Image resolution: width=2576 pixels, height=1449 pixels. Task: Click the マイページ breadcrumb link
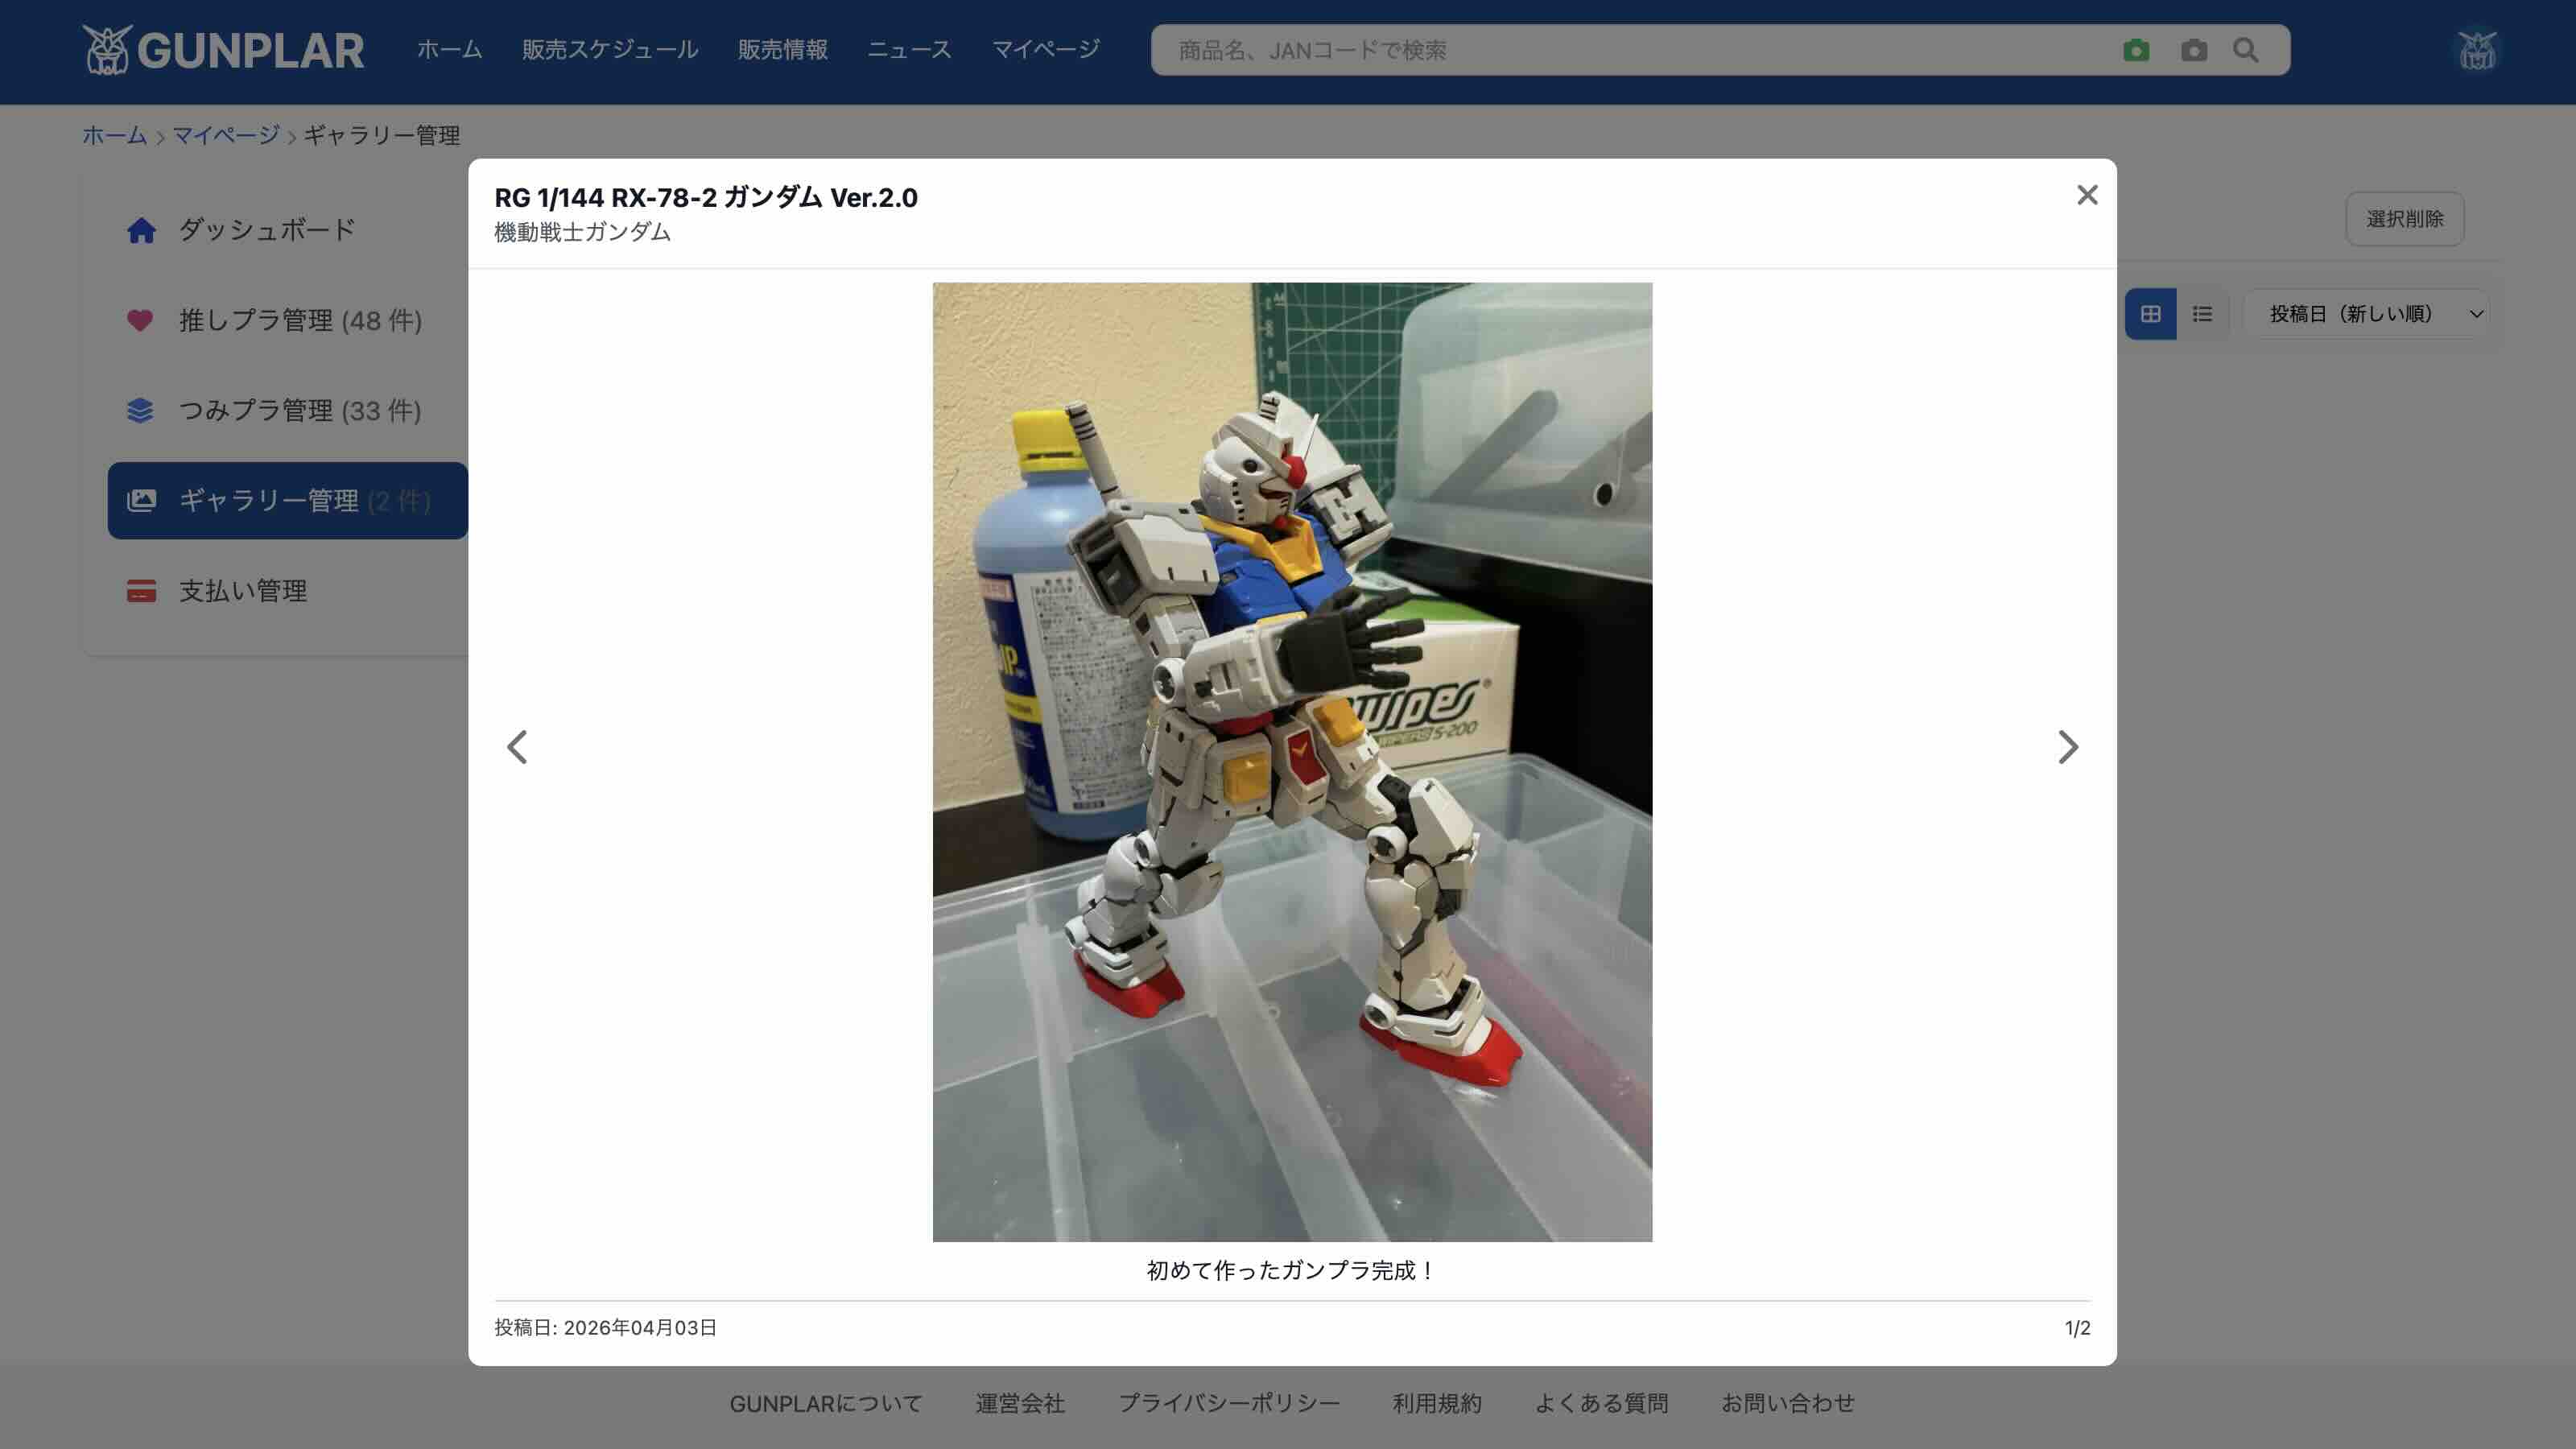click(226, 135)
